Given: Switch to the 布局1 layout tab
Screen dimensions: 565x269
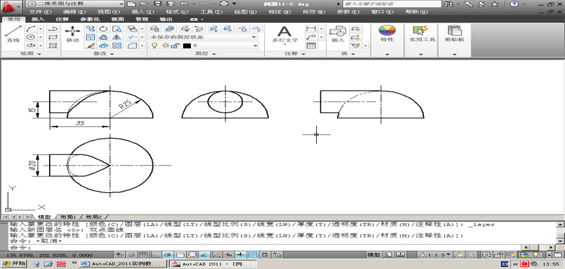Looking at the screenshot, I should (x=69, y=217).
